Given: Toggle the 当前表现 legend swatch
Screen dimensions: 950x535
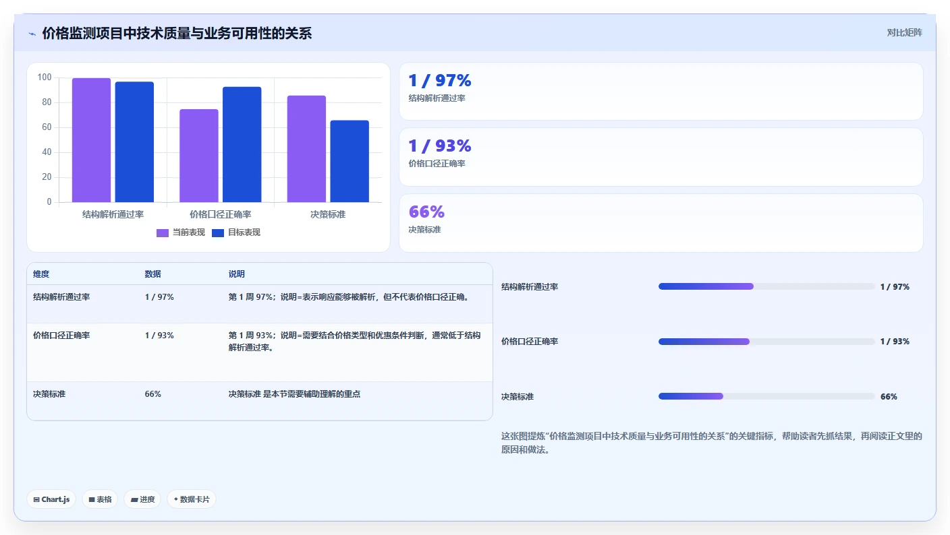Looking at the screenshot, I should click(x=163, y=232).
